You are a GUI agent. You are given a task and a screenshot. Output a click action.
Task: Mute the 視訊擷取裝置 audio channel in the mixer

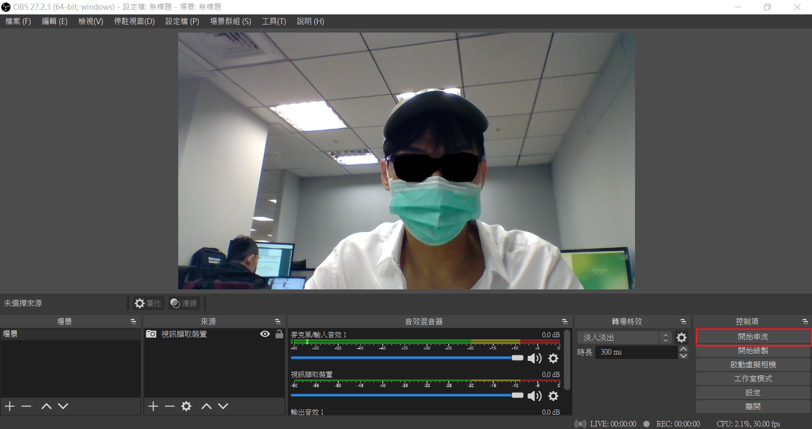point(534,396)
